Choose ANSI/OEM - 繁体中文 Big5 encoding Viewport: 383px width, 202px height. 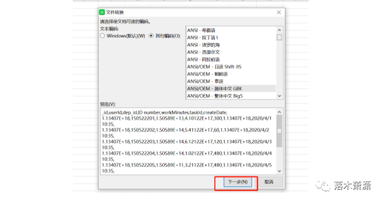(x=231, y=96)
